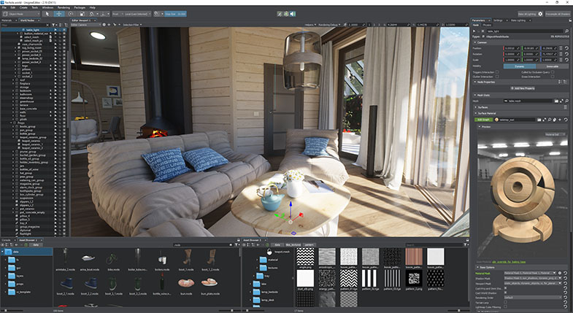Reset the Position values with the undo arrow
573x313 pixels.
coord(566,48)
